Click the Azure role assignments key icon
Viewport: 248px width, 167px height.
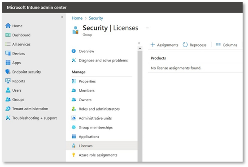[x=74, y=155]
